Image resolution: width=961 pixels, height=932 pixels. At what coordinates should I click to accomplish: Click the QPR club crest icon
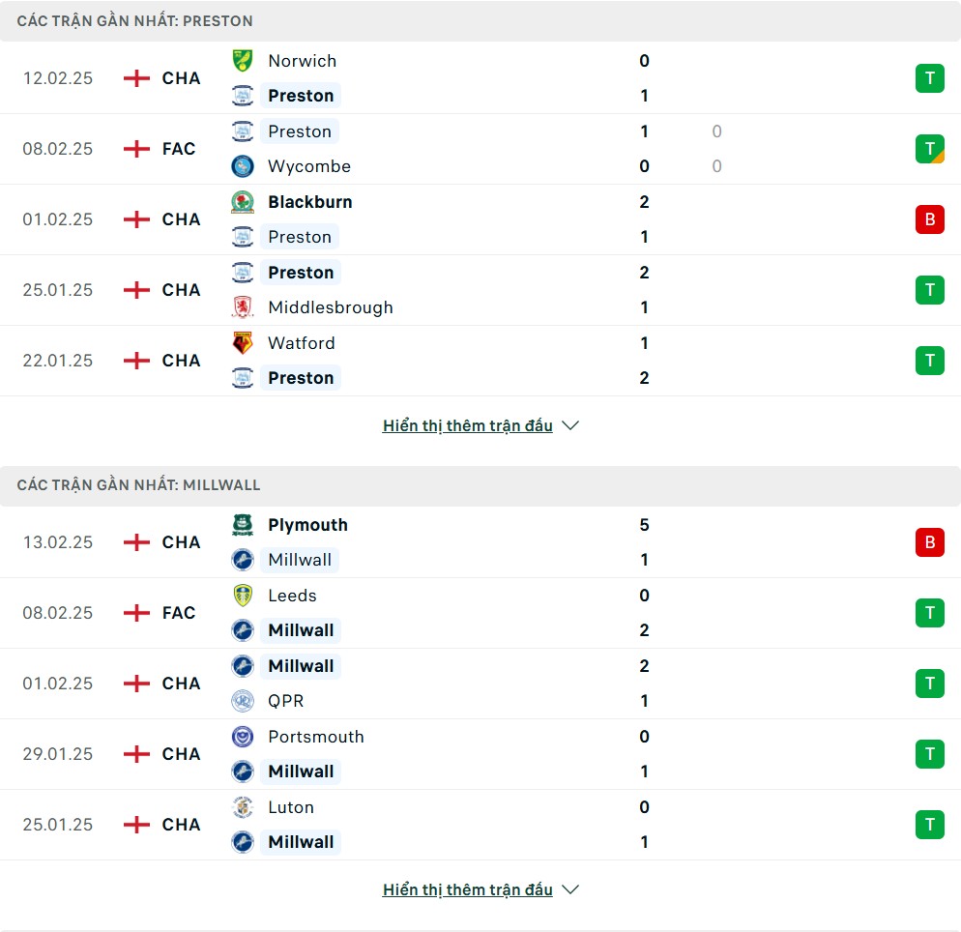[243, 701]
